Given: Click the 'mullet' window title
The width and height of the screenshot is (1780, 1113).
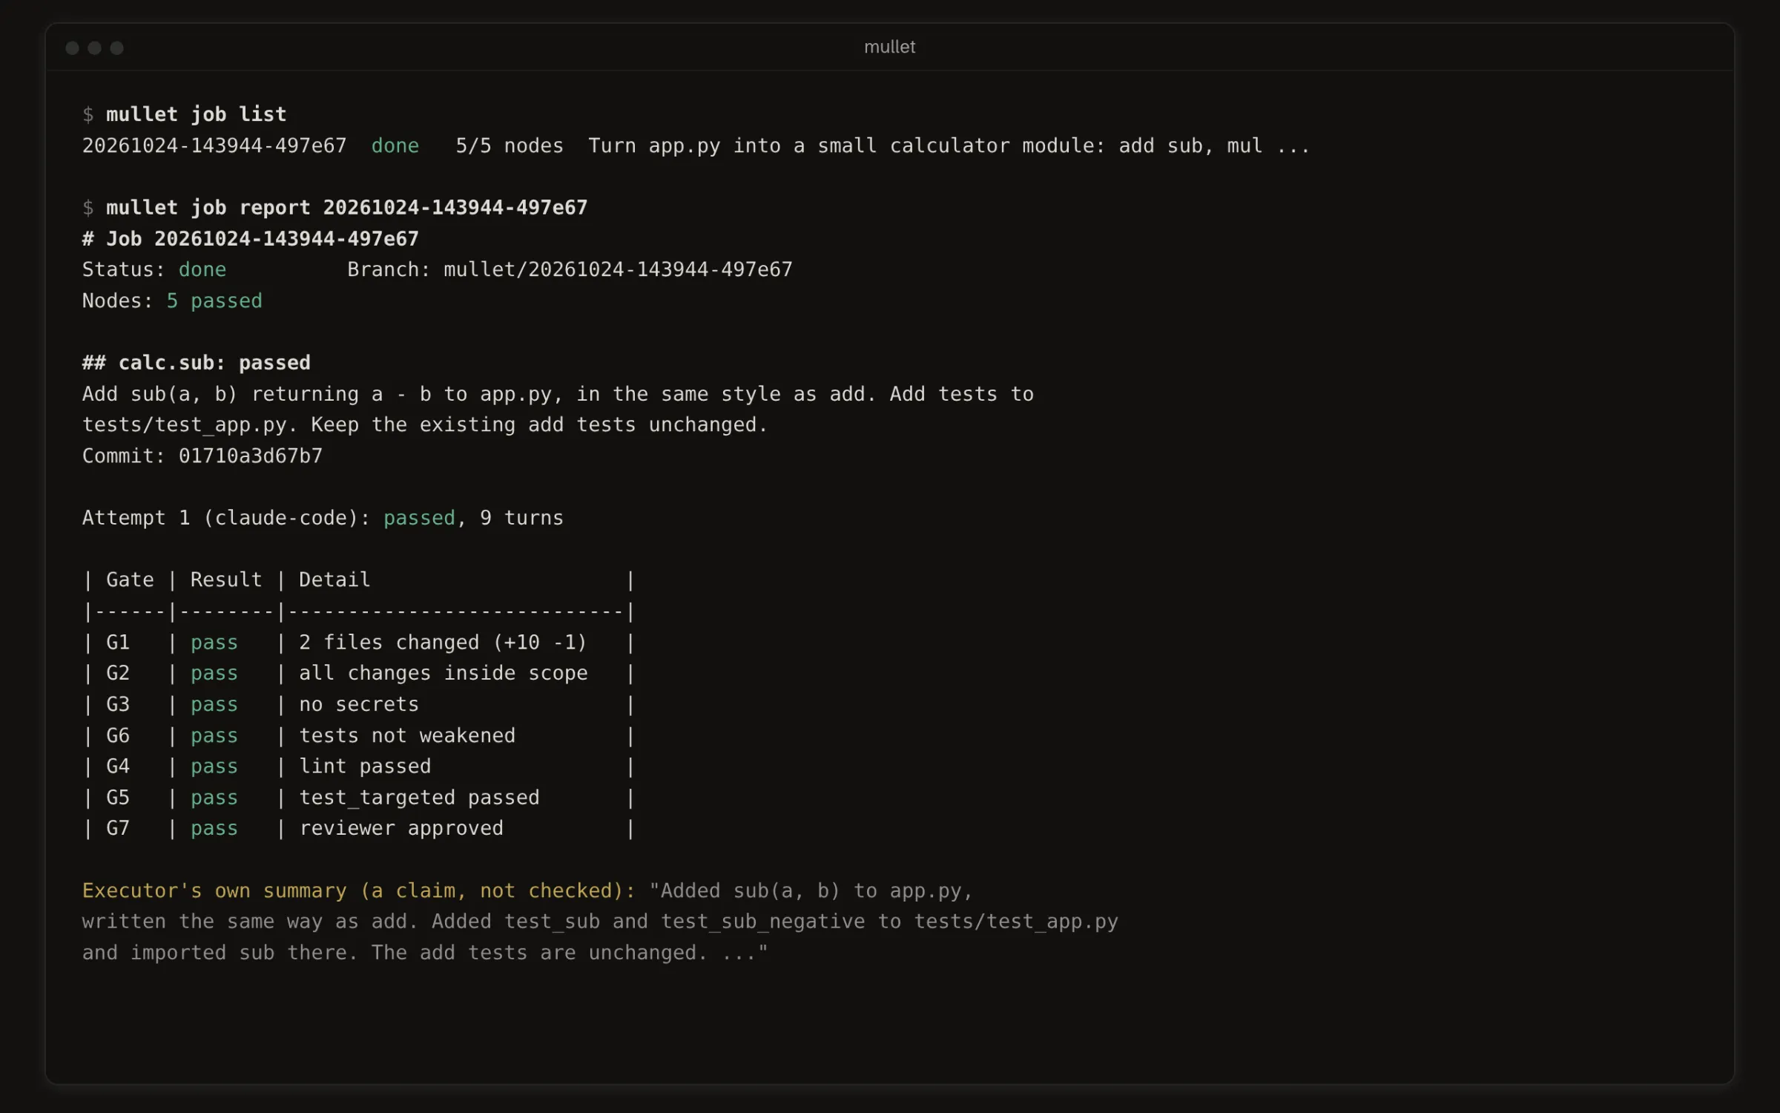Looking at the screenshot, I should [x=889, y=47].
